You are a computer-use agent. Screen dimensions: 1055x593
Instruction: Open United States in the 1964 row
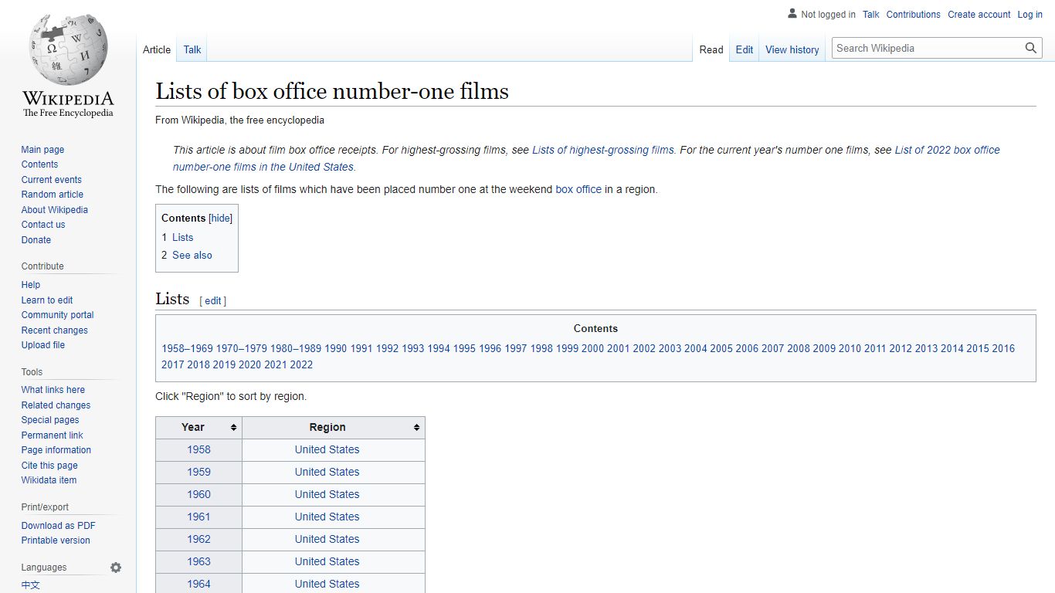click(x=327, y=585)
